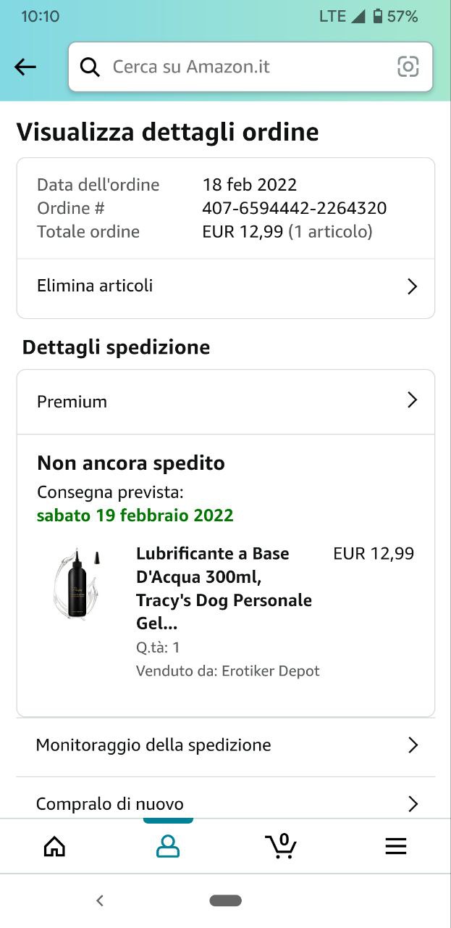
Task: Tap the Android home gesture pill
Action: [x=225, y=900]
